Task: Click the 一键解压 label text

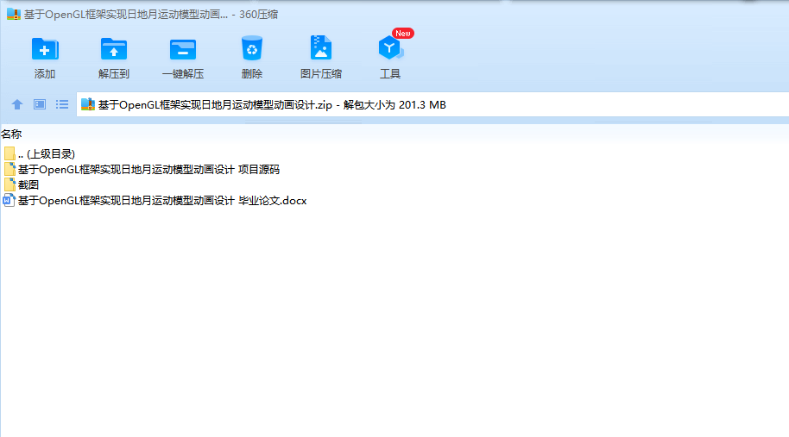Action: tap(183, 74)
